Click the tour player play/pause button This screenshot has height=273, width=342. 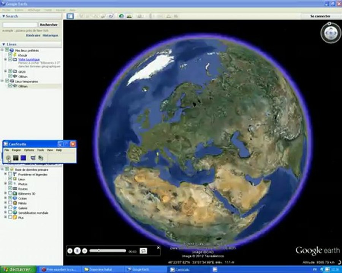(77, 251)
